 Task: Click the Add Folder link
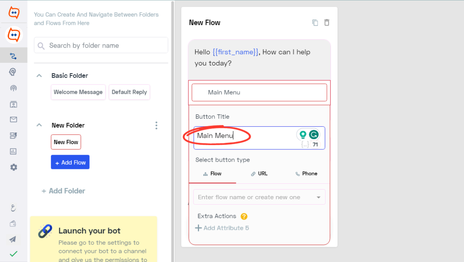coord(63,191)
